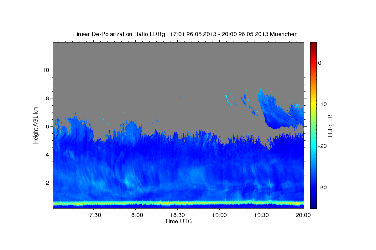Image resolution: width=376 pixels, height=250 pixels.
Task: Click 'Muenchen' in the plot title
Action: (x=284, y=34)
